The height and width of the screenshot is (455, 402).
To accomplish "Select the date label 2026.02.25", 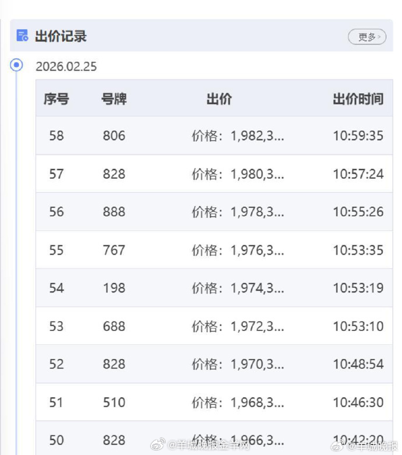I will pyautogui.click(x=66, y=66).
